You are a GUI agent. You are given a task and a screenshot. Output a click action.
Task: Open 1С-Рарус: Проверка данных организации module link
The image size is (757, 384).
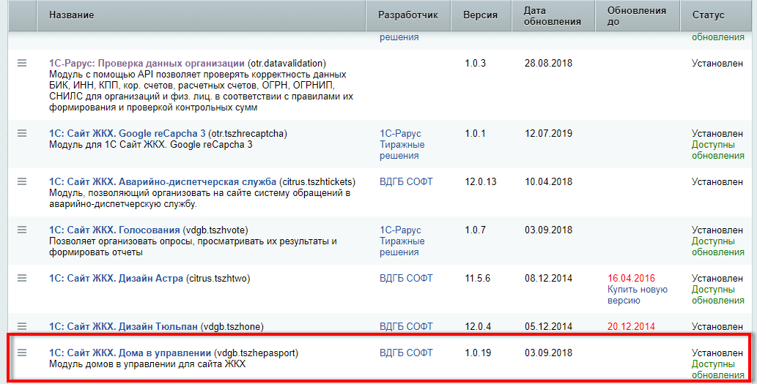(147, 64)
